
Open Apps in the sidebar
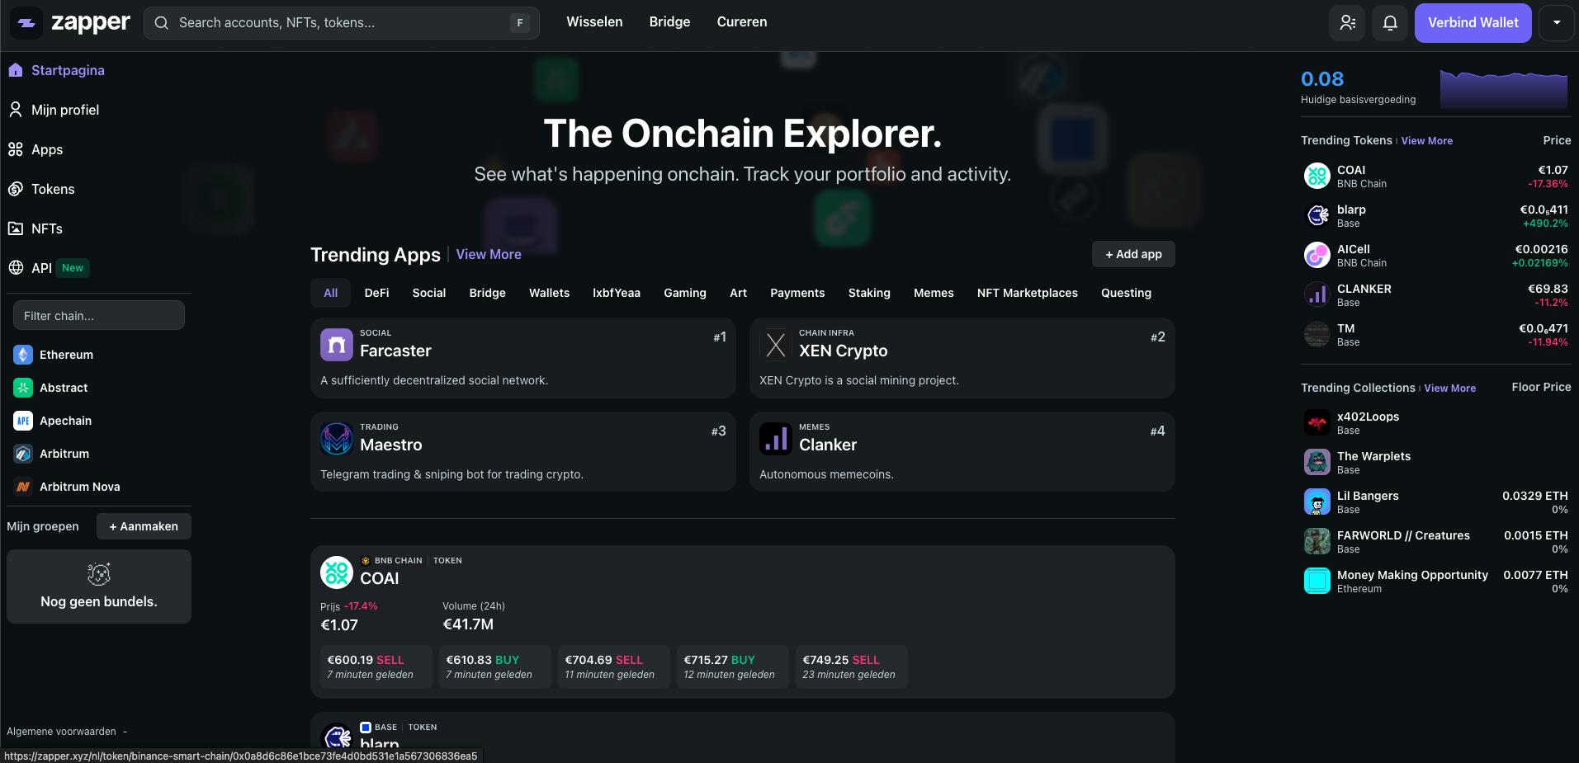pos(47,149)
